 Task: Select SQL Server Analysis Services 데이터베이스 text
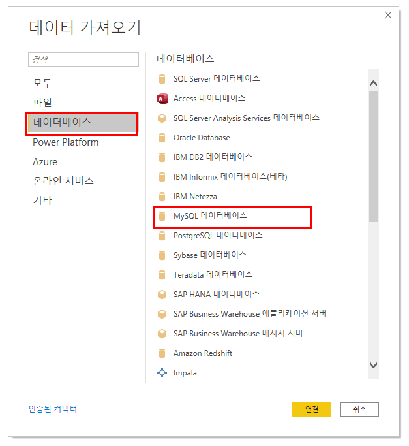pyautogui.click(x=247, y=118)
